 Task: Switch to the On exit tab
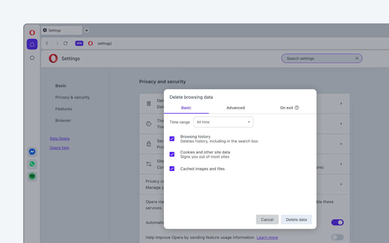pyautogui.click(x=289, y=108)
